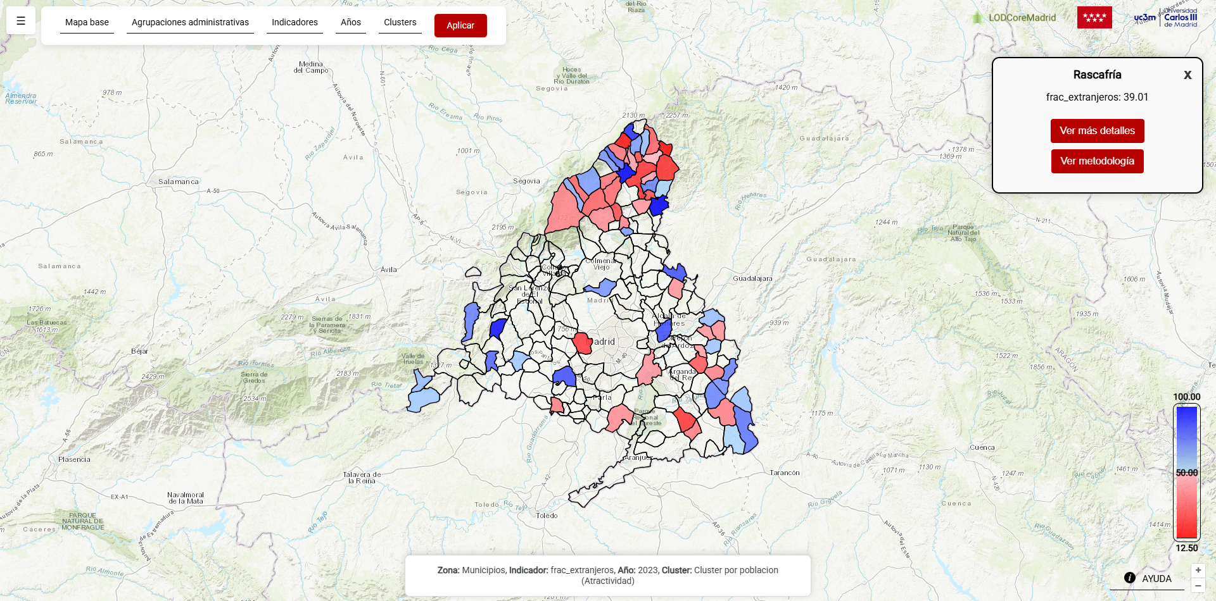
Task: Click the Plasencia town label
Action: (x=74, y=459)
